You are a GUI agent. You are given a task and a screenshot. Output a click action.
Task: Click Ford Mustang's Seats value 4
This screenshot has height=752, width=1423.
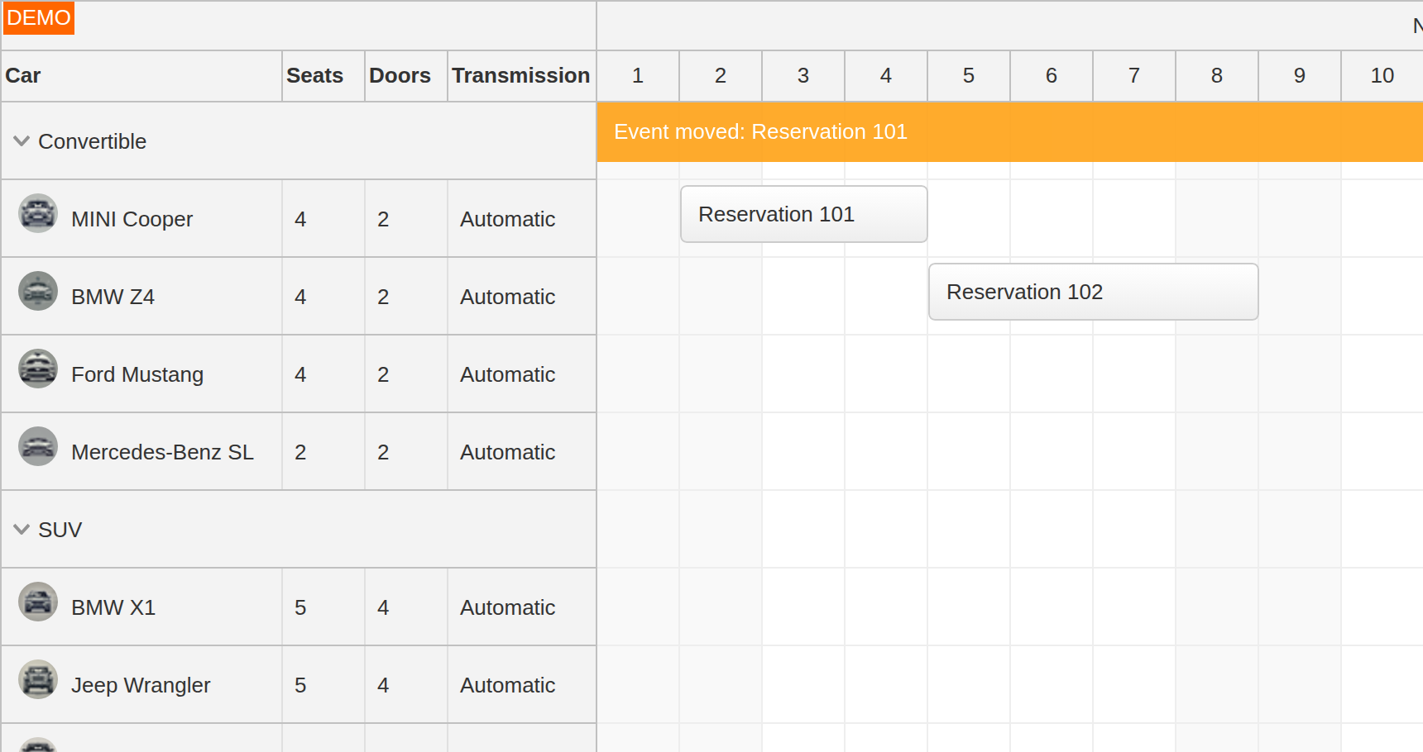[300, 374]
